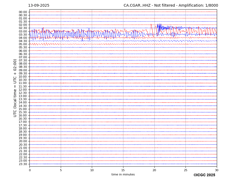Click the 03:30 time row label
Viewport: 246px width, 185px height.
click(x=23, y=35)
